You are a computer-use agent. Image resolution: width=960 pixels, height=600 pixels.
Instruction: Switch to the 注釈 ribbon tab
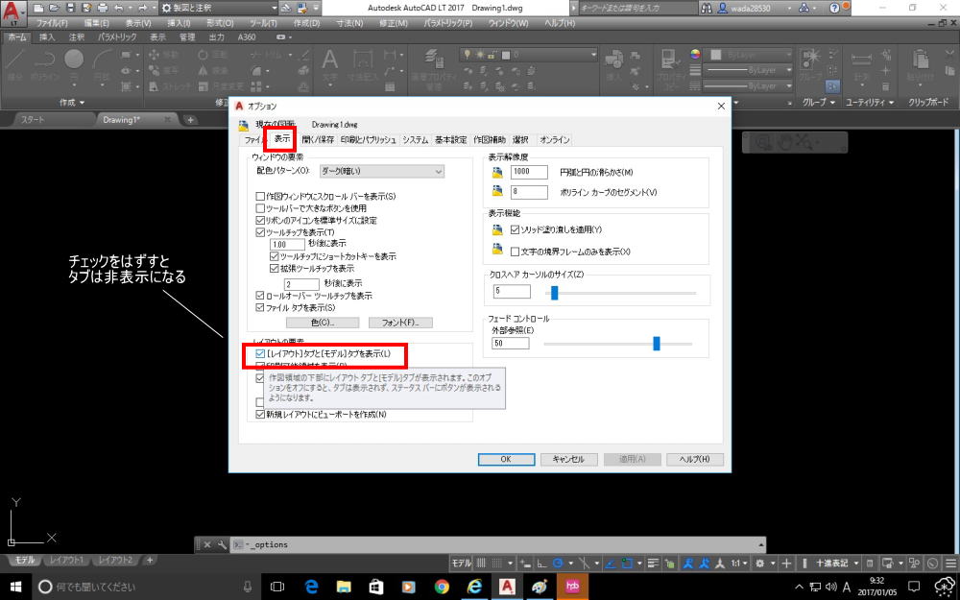(77, 36)
